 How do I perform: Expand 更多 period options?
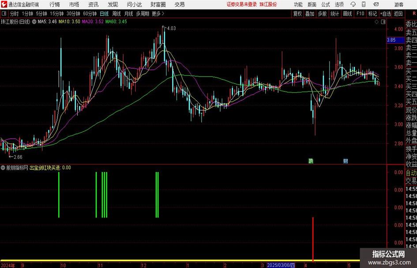[158, 14]
